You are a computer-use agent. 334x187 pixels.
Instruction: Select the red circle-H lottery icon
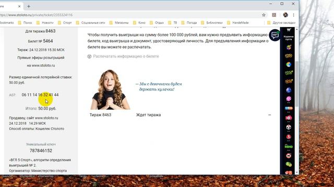click(x=289, y=156)
